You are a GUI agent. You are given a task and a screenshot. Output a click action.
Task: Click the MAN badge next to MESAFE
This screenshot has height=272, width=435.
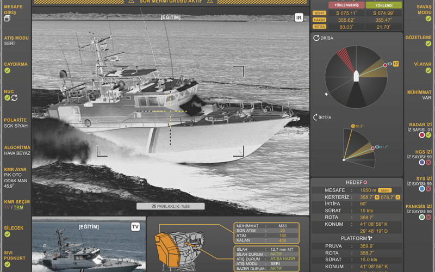(x=385, y=190)
